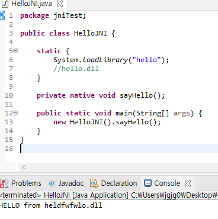The image size is (218, 219).
Task: Click 'jniTest;' on line 1
Action: pyautogui.click(x=70, y=15)
